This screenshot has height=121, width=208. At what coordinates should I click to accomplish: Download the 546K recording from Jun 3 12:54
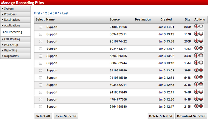click(x=196, y=77)
